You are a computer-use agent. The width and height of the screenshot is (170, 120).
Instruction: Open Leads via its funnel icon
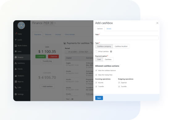click(x=16, y=40)
